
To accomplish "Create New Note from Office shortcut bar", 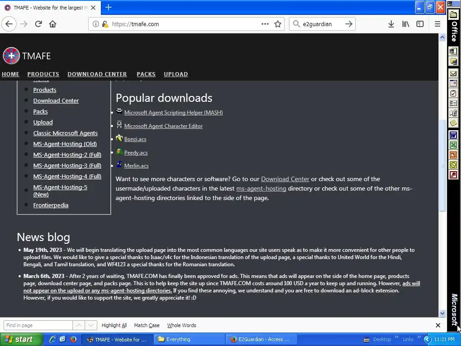I will pyautogui.click(x=453, y=123).
